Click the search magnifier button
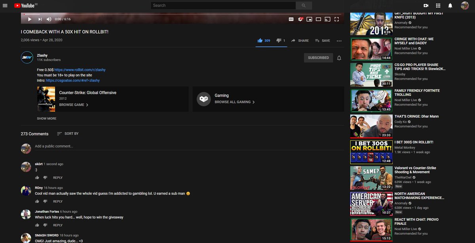475x243 pixels. (x=304, y=6)
